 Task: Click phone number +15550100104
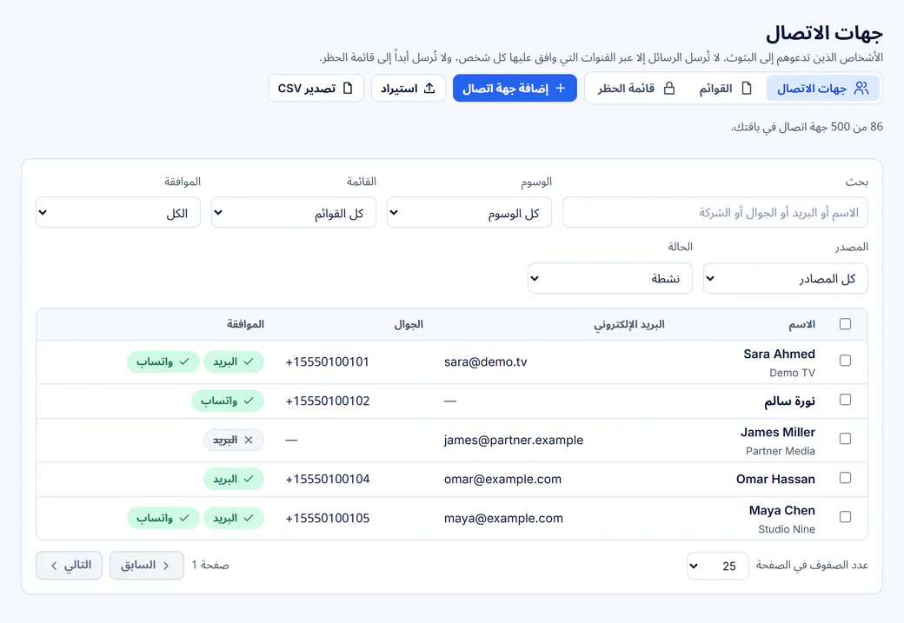click(328, 480)
